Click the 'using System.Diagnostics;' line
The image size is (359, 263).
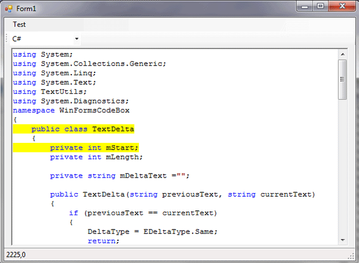tap(71, 101)
